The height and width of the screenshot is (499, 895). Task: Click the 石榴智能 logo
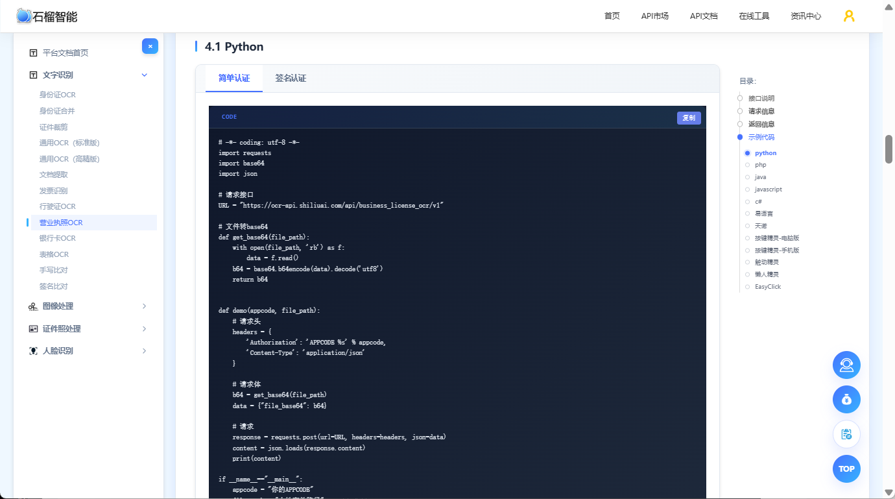coord(47,16)
